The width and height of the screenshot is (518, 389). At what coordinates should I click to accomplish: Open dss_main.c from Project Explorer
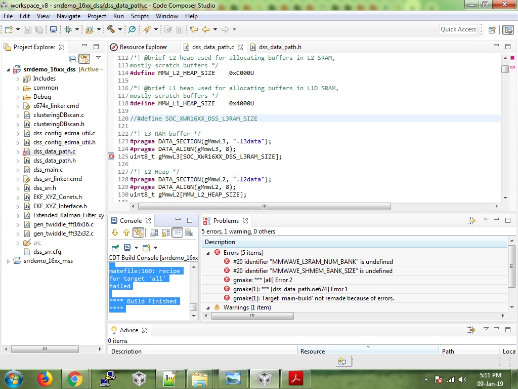[x=48, y=170]
